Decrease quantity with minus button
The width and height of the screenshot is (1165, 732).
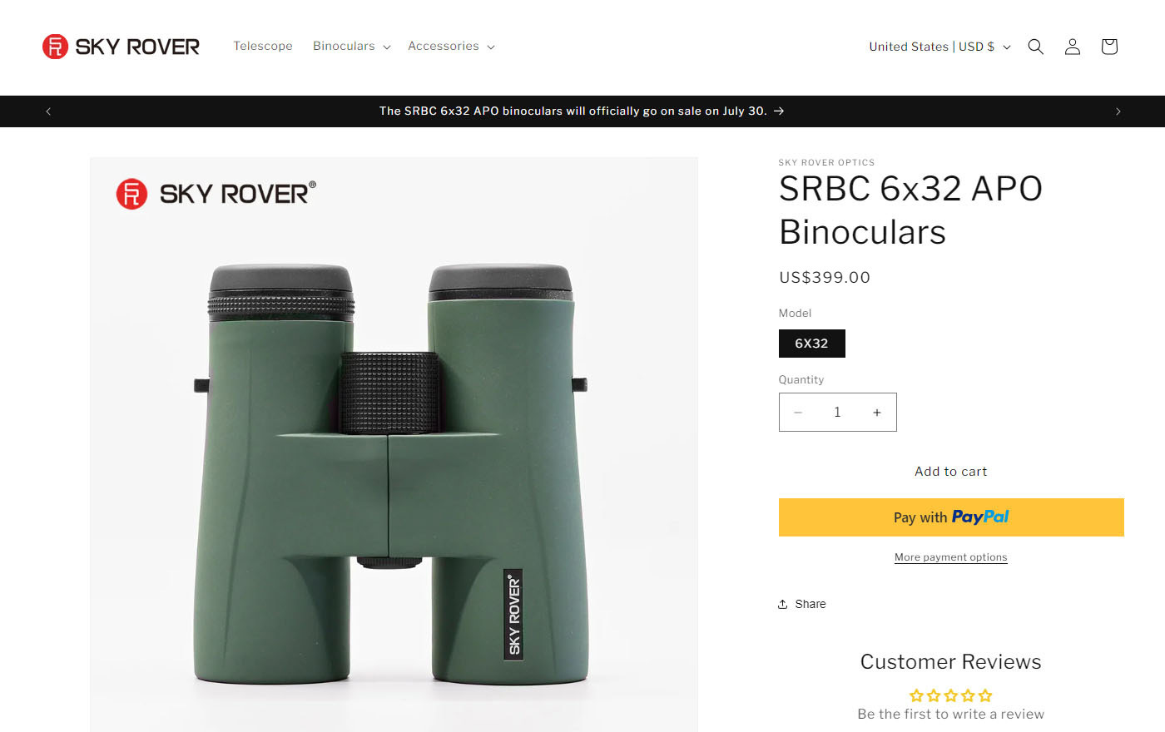click(x=798, y=413)
